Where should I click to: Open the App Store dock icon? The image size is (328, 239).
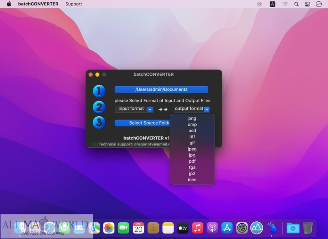[x=227, y=228]
